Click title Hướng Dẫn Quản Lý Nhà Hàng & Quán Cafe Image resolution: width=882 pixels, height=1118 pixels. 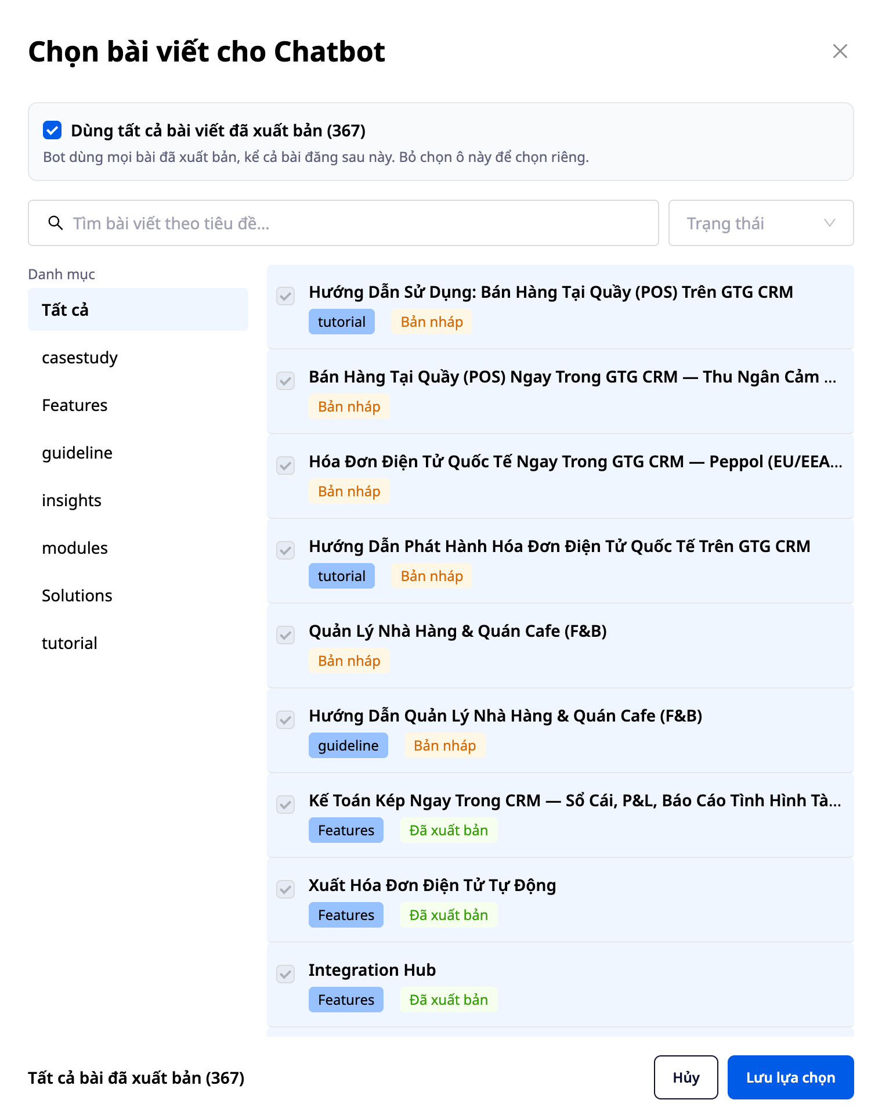[x=505, y=716]
